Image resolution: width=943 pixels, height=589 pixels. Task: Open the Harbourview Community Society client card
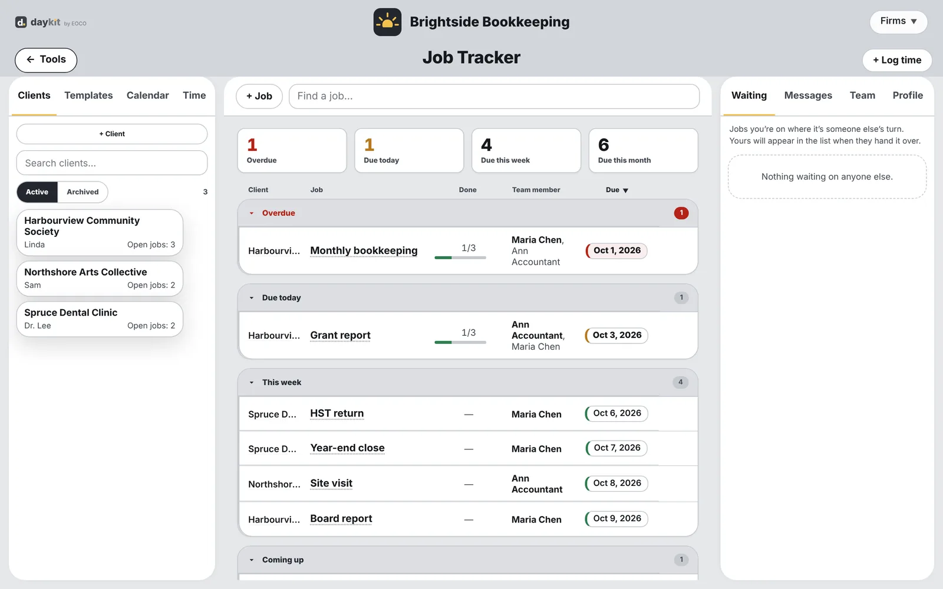click(x=100, y=233)
